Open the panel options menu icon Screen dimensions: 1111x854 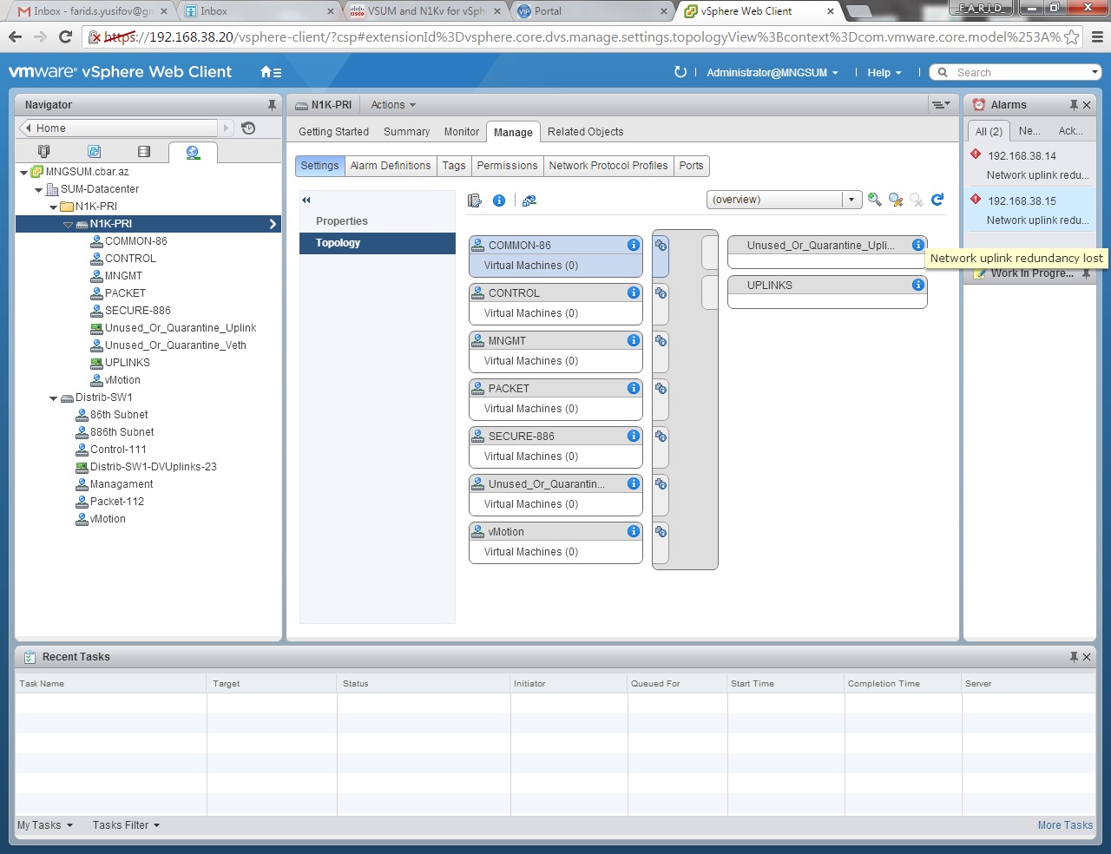pyautogui.click(x=941, y=105)
